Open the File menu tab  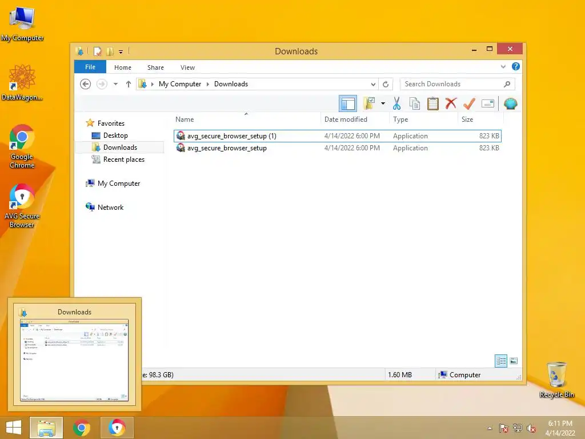pyautogui.click(x=90, y=67)
